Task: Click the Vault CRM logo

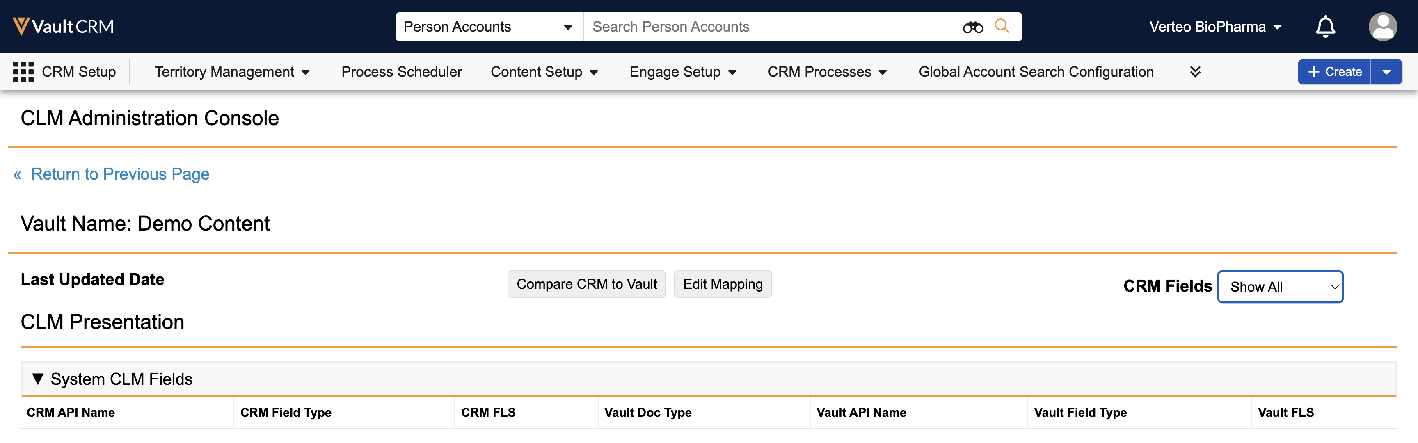Action: coord(63,26)
